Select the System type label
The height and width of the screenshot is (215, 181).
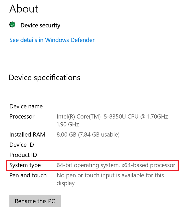click(x=25, y=165)
